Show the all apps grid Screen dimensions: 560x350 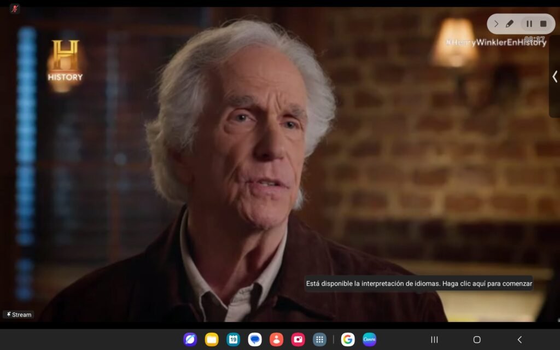pyautogui.click(x=319, y=340)
